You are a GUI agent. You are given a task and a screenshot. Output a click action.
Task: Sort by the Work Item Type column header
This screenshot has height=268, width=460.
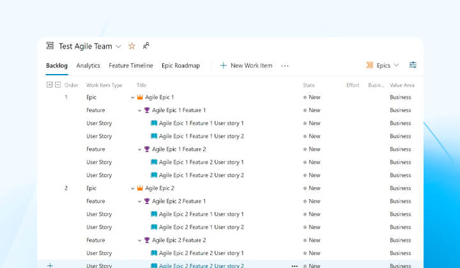[x=104, y=86]
